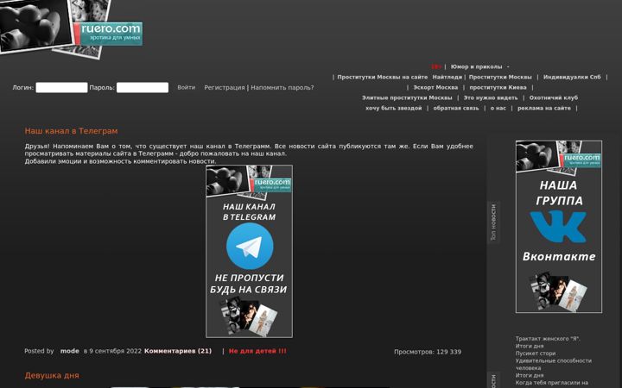Click the Просмотров: 129 339 counter
The height and width of the screenshot is (388, 622).
(x=428, y=352)
